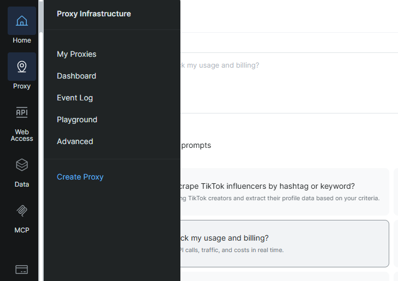Click the Home icon in sidebar
The width and height of the screenshot is (398, 281).
pos(22,21)
